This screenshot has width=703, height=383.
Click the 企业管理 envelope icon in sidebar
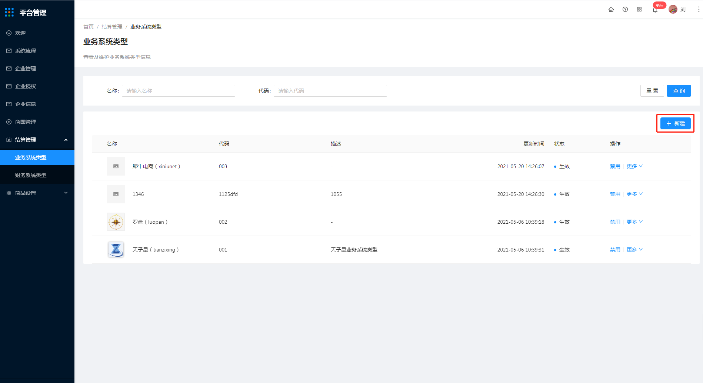click(9, 69)
